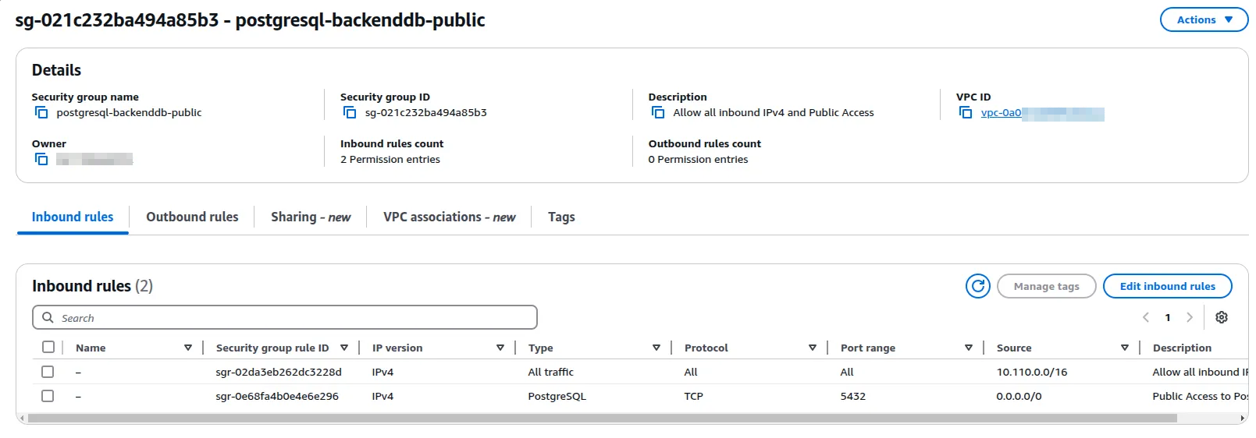The height and width of the screenshot is (438, 1256).
Task: Select all inbound rules checkbox
Action: click(x=48, y=348)
